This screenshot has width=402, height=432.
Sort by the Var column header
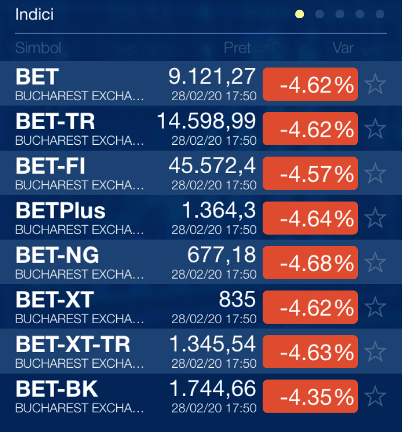click(x=343, y=48)
